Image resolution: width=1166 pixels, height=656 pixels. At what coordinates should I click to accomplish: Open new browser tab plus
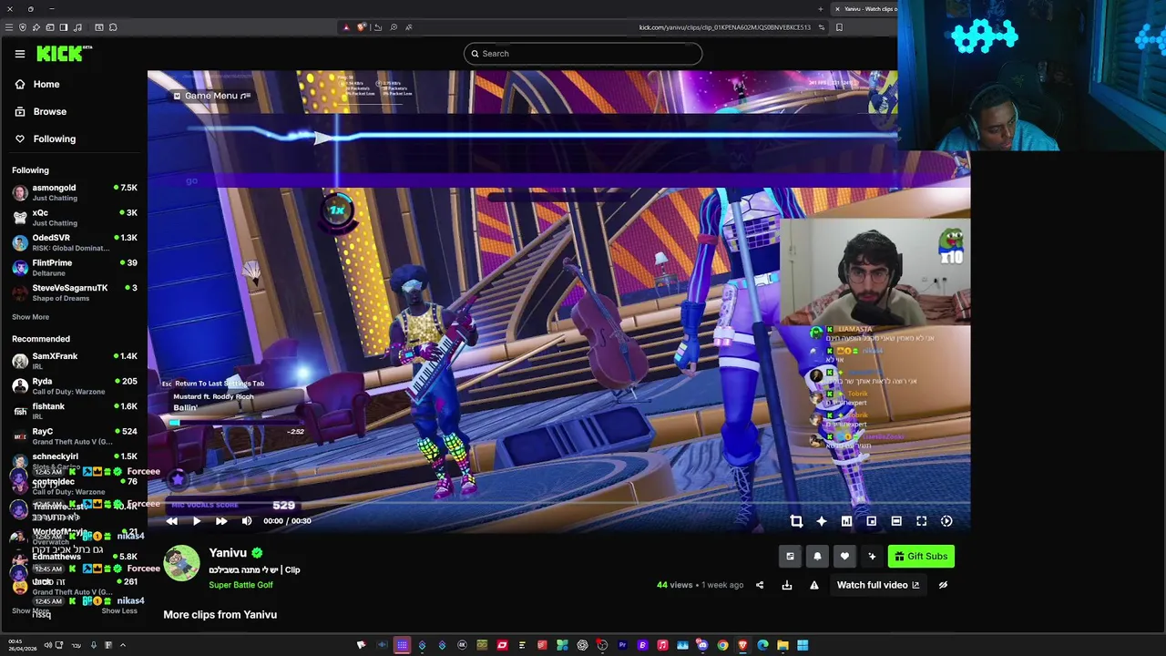[x=820, y=9]
